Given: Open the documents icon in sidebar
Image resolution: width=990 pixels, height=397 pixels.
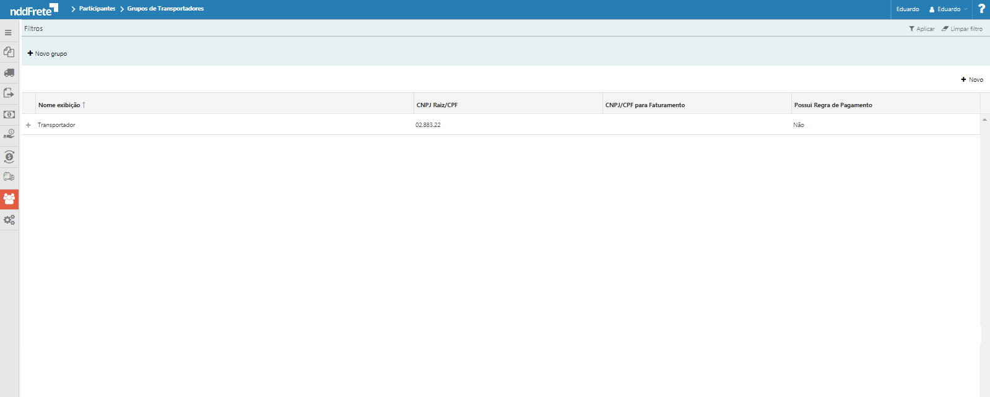Looking at the screenshot, I should click(9, 53).
